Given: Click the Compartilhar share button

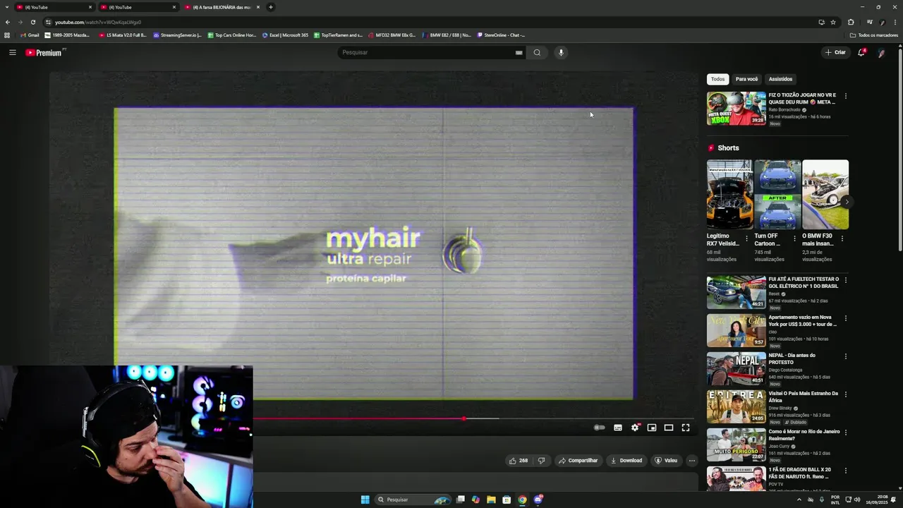Looking at the screenshot, I should coord(578,461).
